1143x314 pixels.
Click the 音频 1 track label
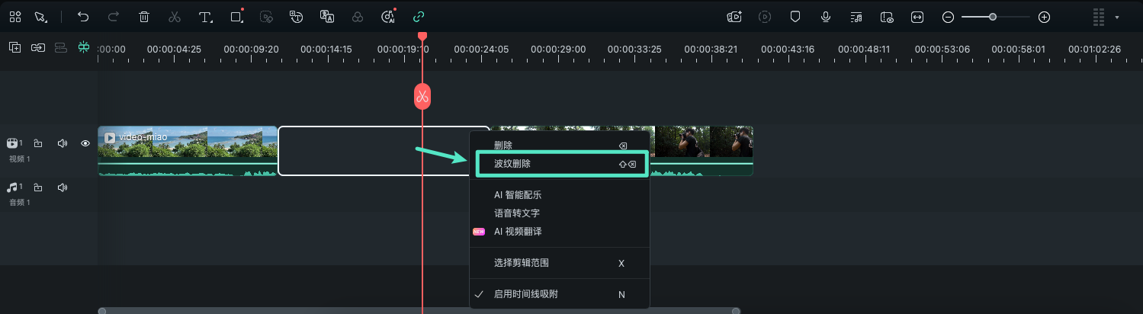tap(20, 203)
